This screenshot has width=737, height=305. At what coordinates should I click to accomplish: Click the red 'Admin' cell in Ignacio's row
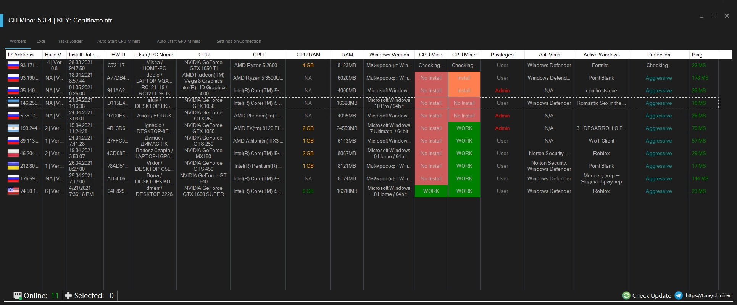click(502, 128)
